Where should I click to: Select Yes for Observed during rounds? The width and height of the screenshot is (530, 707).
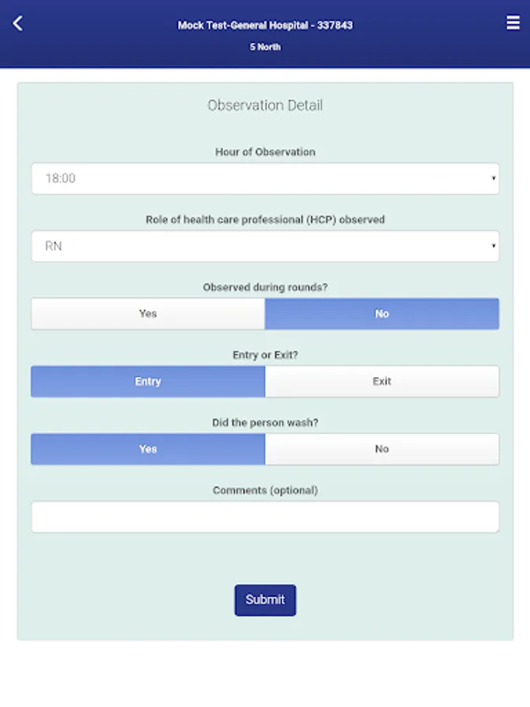click(x=148, y=313)
